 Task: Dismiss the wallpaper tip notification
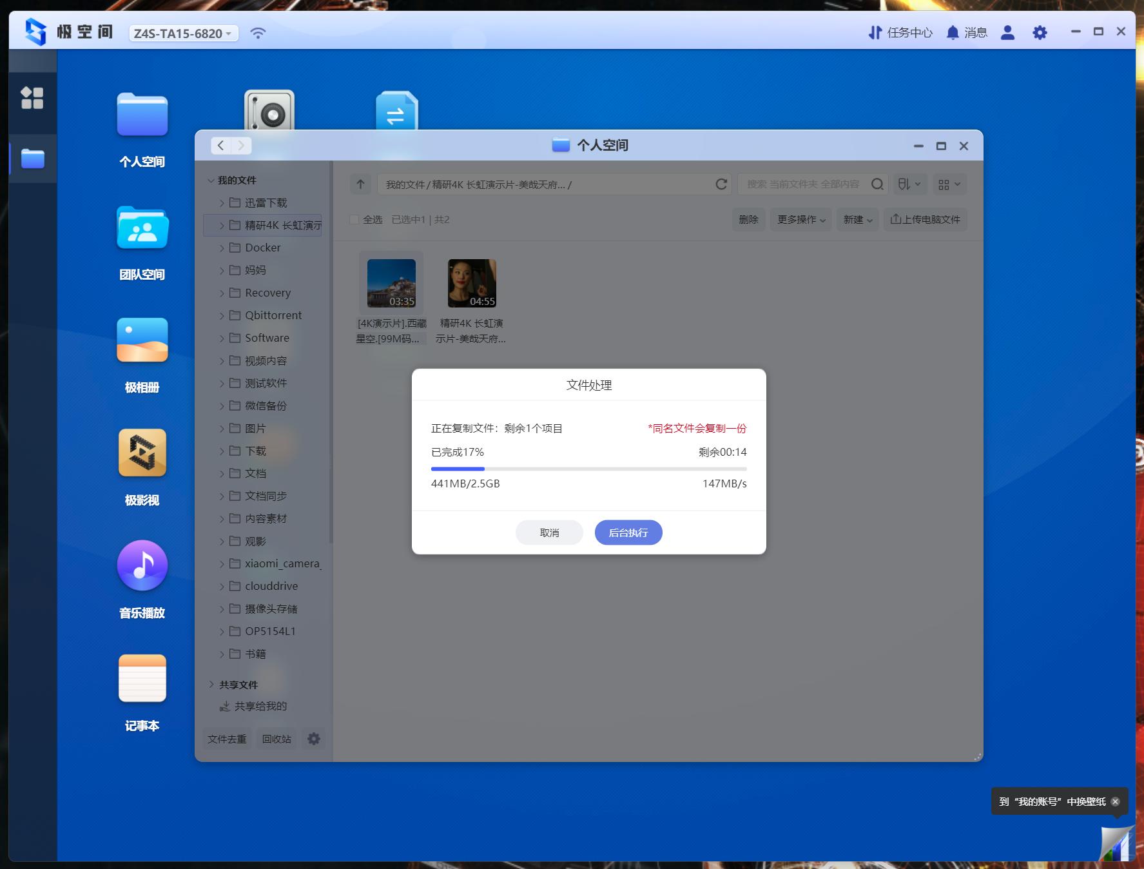tap(1115, 801)
